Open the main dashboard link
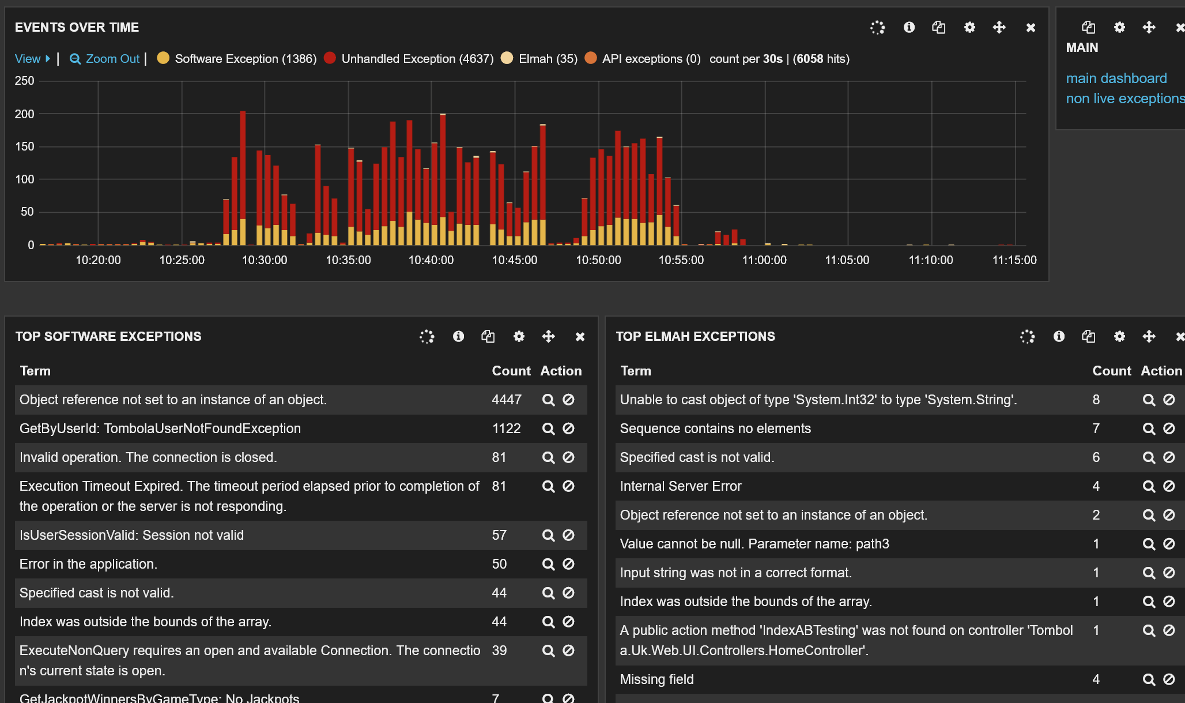1185x703 pixels. pyautogui.click(x=1116, y=78)
